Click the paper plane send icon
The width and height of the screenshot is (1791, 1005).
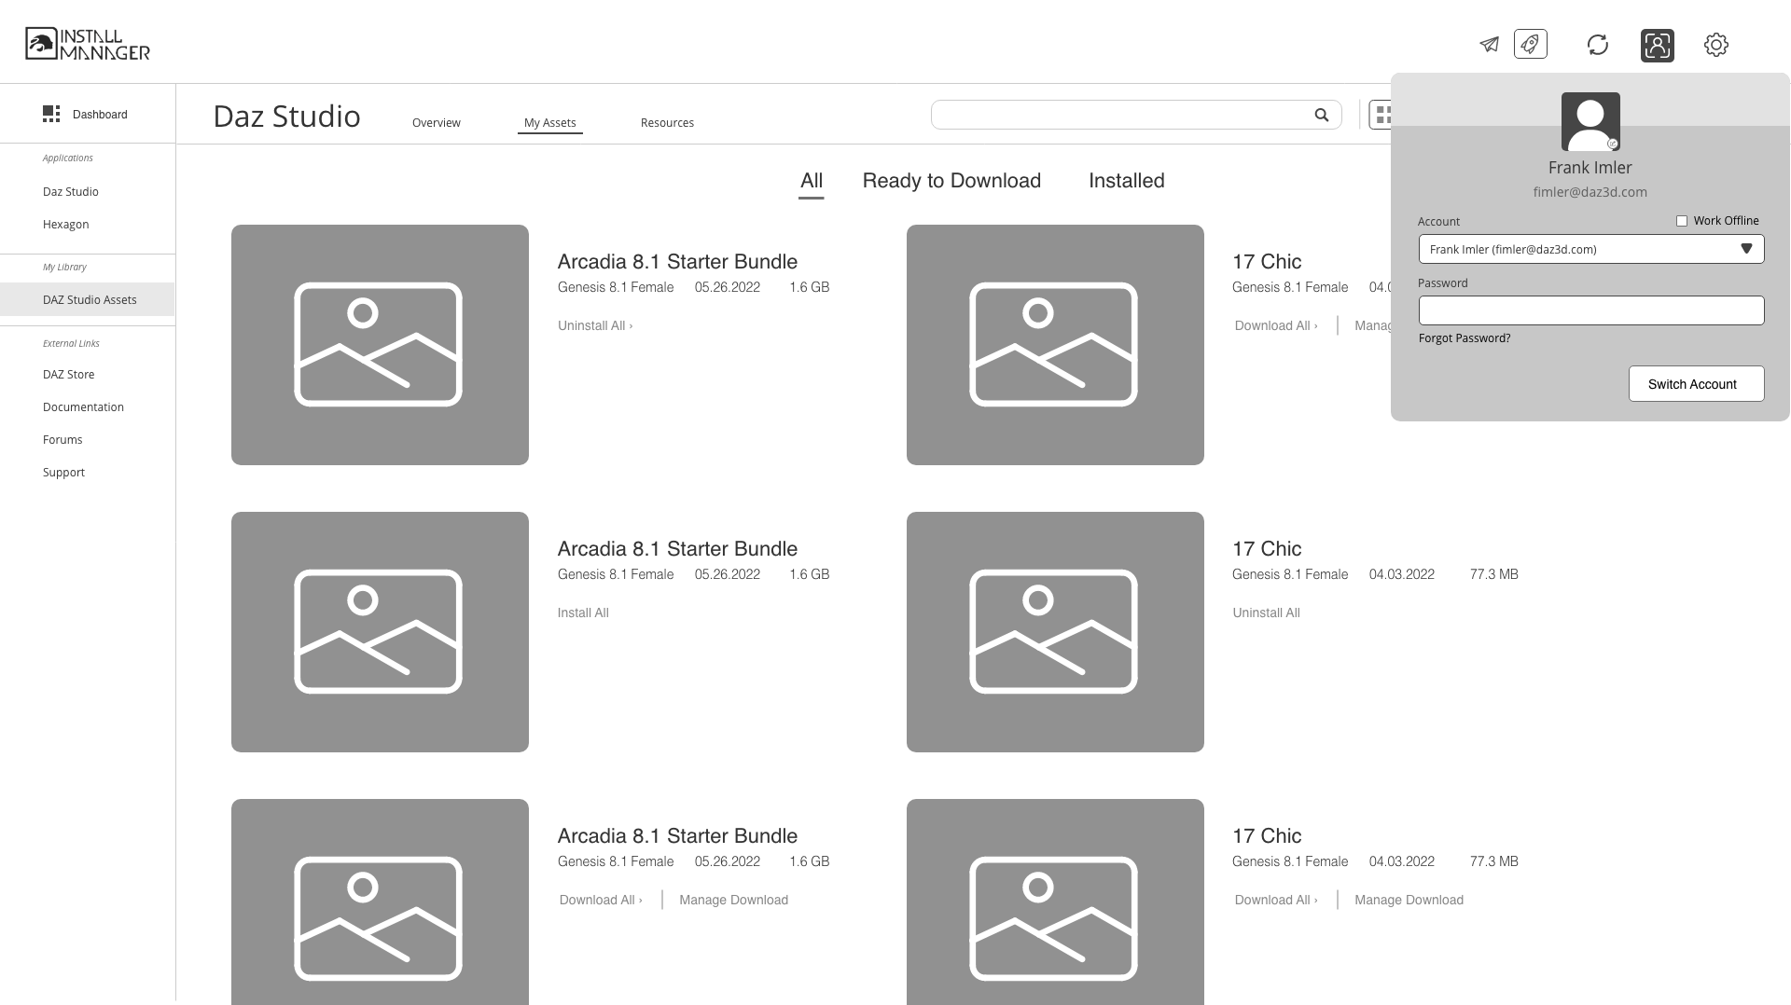tap(1489, 45)
